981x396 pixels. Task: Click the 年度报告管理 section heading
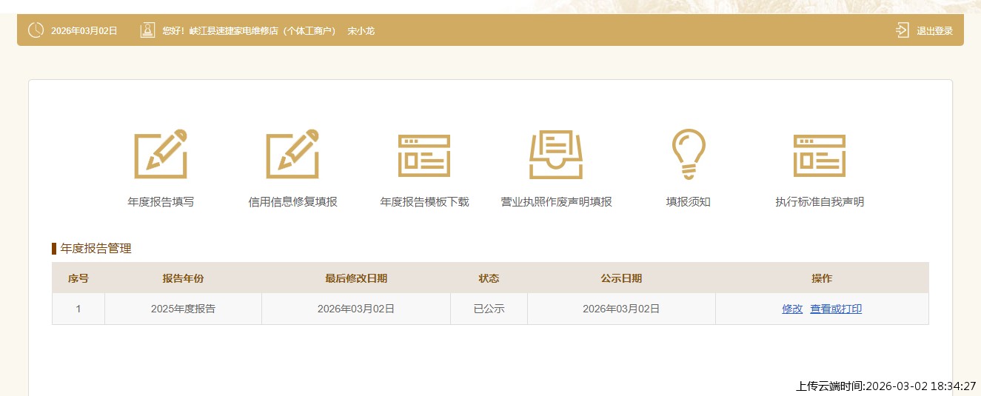(x=96, y=249)
